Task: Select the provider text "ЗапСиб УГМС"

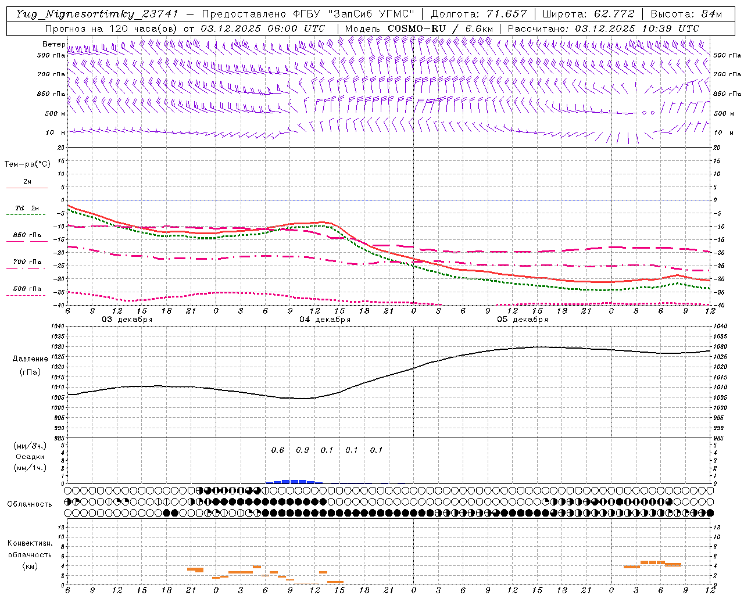Action: [x=373, y=14]
